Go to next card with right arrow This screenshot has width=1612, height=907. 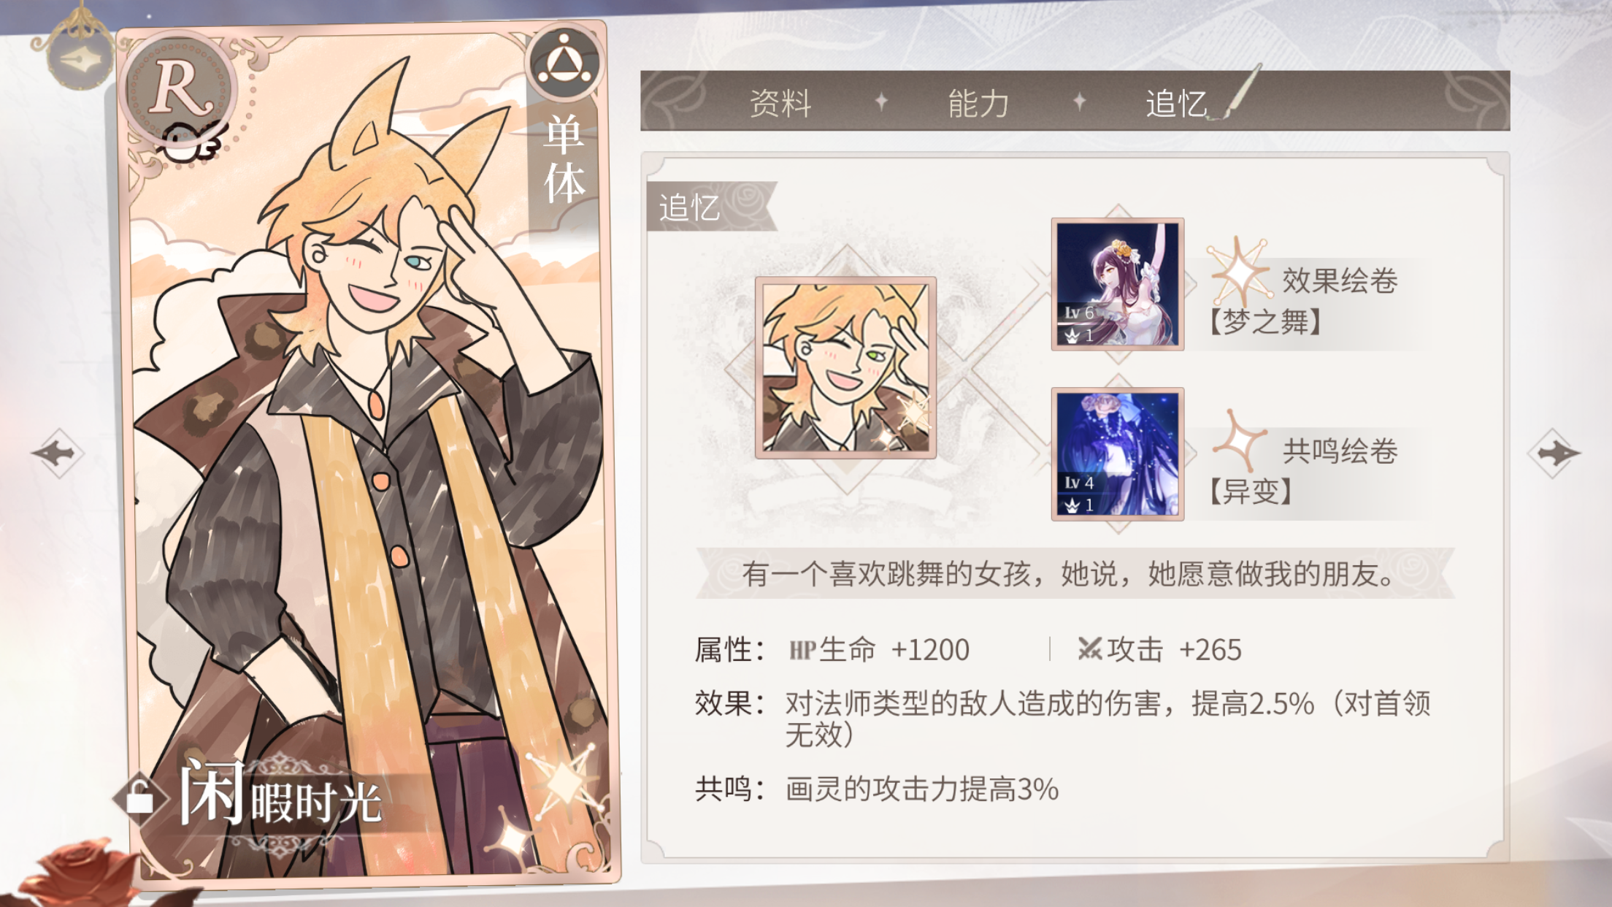pos(1555,453)
